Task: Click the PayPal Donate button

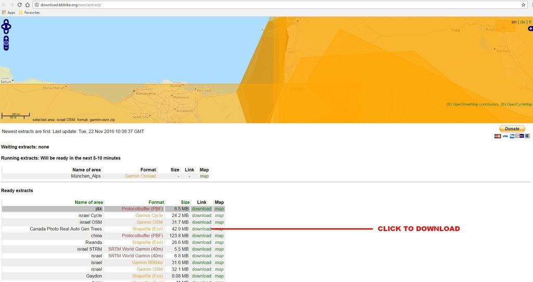Action: click(512, 129)
